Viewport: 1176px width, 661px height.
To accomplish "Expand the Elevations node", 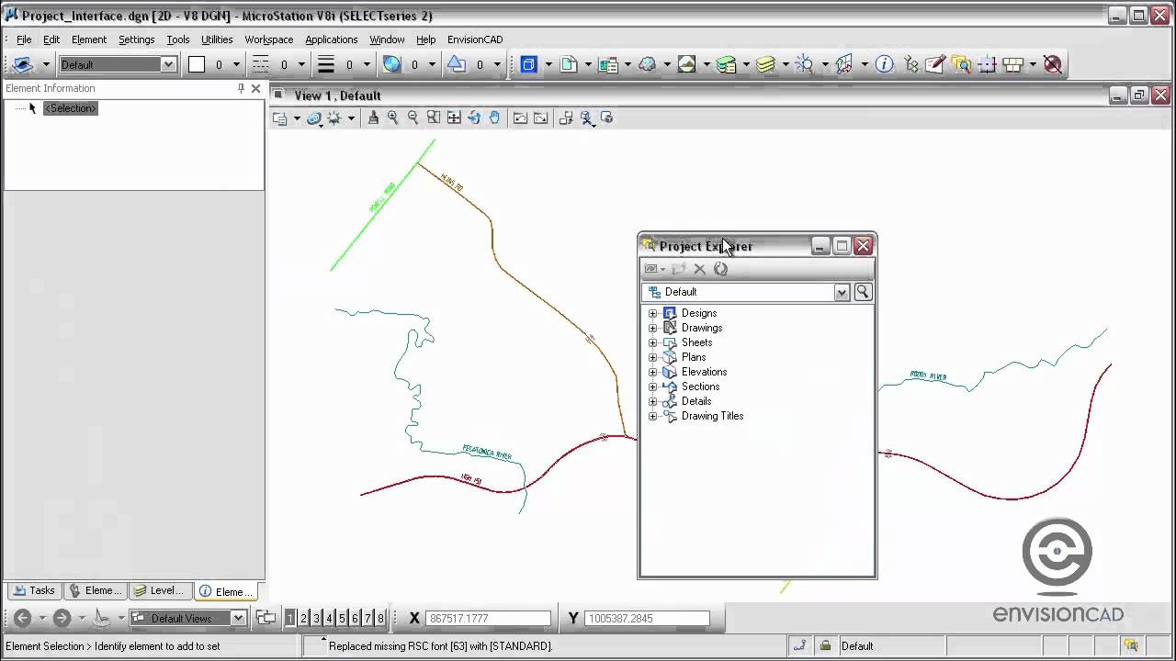I will [653, 372].
